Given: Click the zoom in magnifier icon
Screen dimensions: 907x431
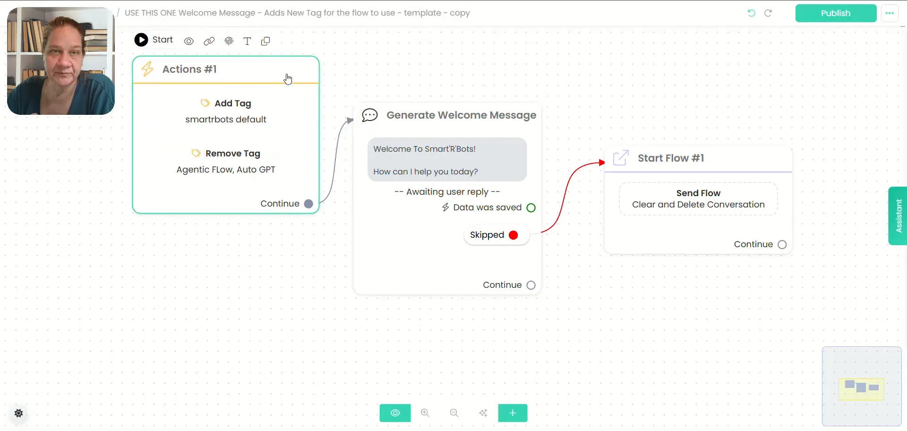Looking at the screenshot, I should pyautogui.click(x=425, y=413).
